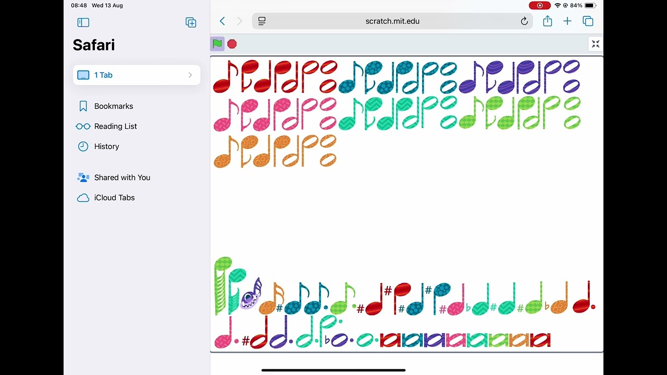Tap the 08:48 clock in status bar
This screenshot has height=375, width=667.
tap(79, 5)
